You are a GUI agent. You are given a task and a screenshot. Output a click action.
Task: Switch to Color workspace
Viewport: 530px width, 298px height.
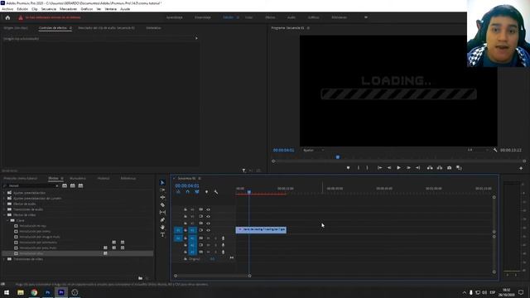tap(248, 17)
